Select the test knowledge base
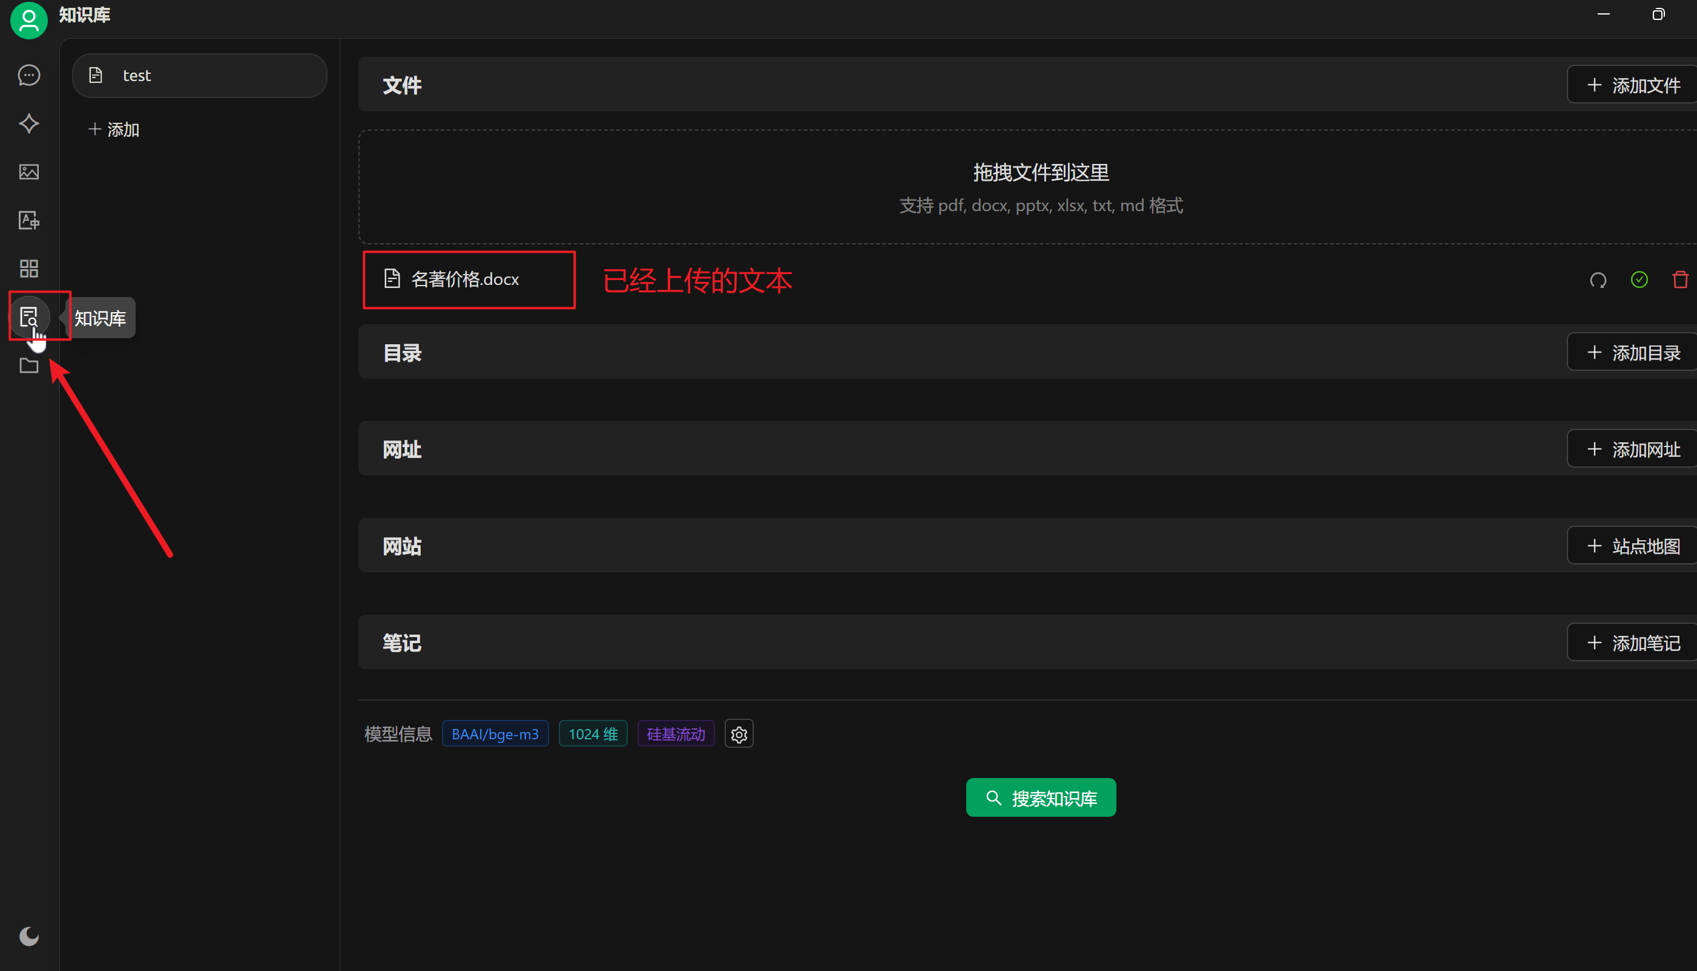The image size is (1697, 971). (200, 76)
